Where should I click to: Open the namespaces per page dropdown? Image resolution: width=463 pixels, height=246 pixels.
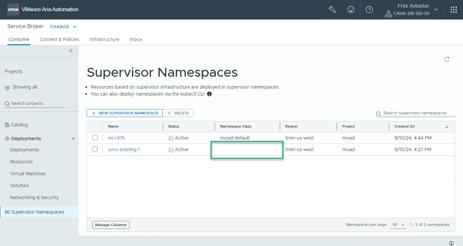[x=399, y=225]
